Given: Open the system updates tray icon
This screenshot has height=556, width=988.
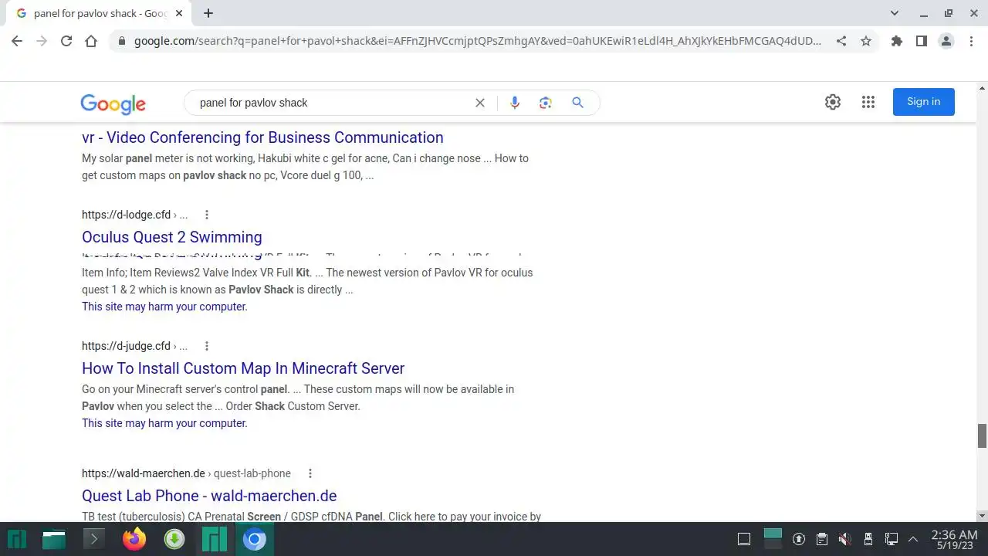Looking at the screenshot, I should click(799, 539).
